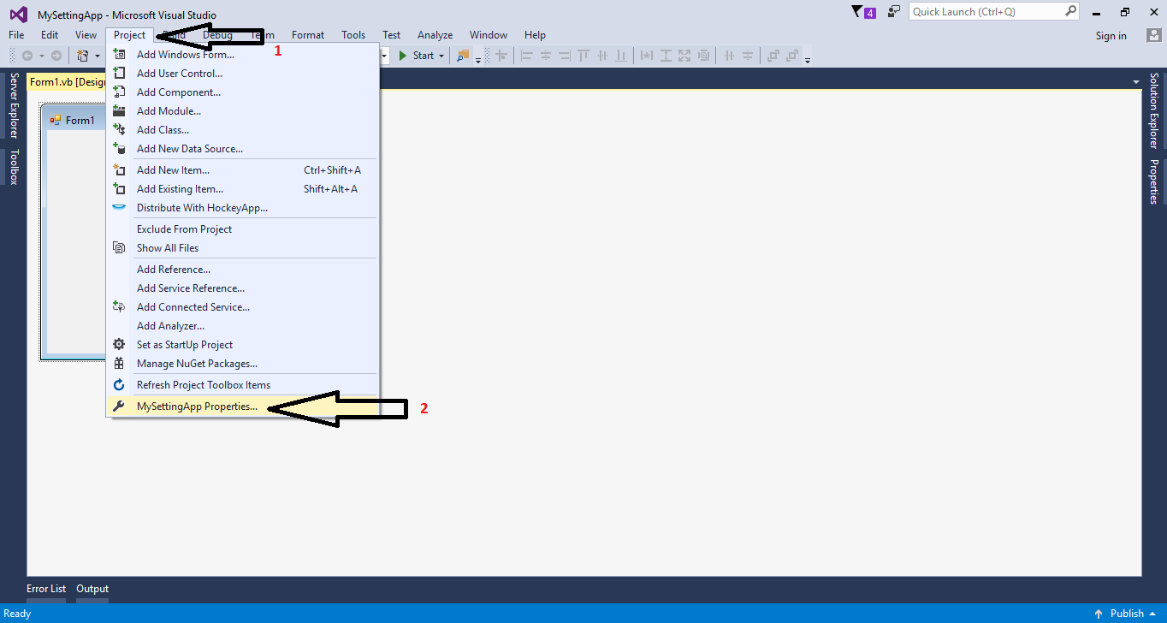Click the Align to Grid toolbar icon
This screenshot has width=1167, height=623.
pos(501,56)
